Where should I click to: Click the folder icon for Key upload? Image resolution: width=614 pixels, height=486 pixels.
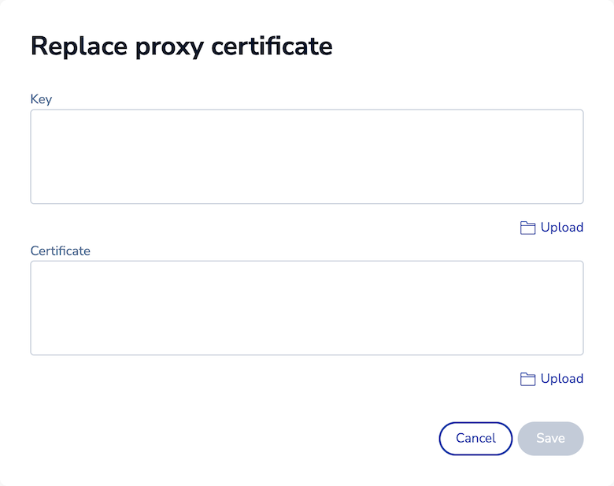pyautogui.click(x=527, y=228)
